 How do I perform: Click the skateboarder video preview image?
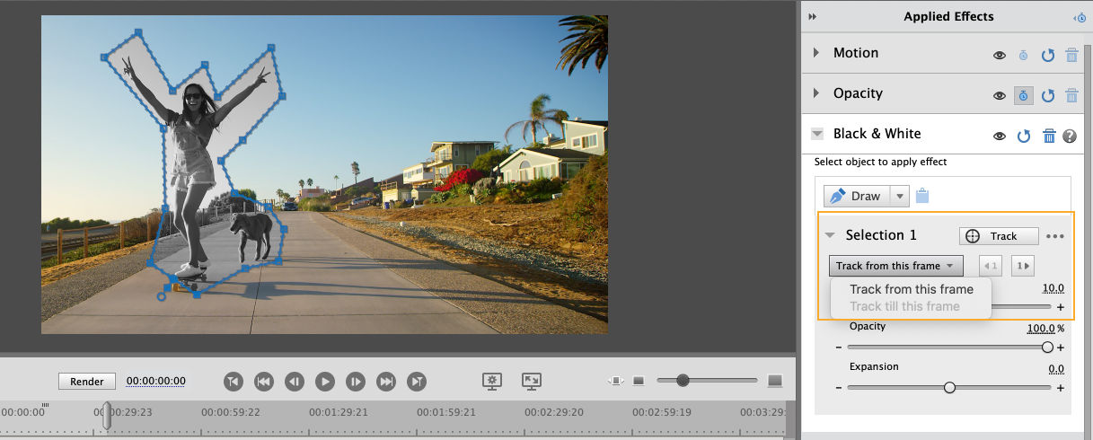(324, 174)
